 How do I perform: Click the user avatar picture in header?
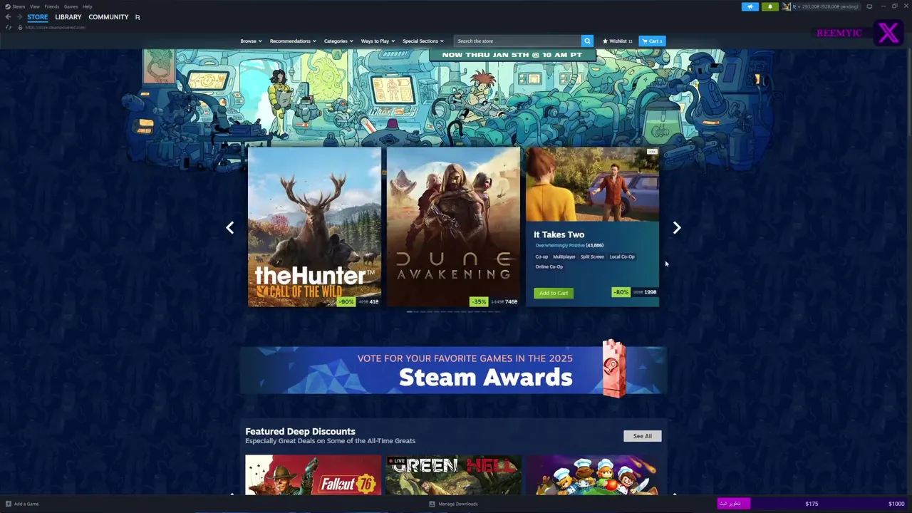[x=787, y=6]
